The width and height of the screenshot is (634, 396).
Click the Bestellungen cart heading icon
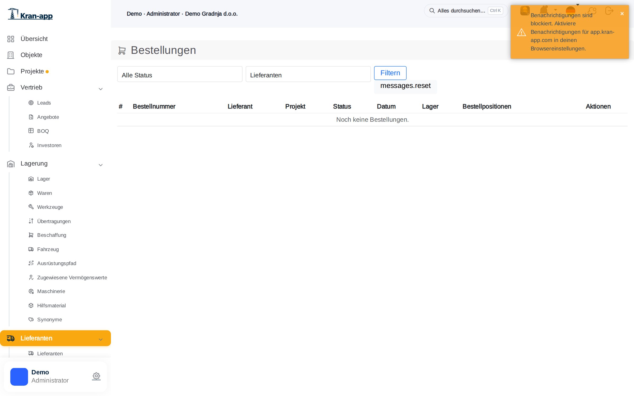coord(122,50)
